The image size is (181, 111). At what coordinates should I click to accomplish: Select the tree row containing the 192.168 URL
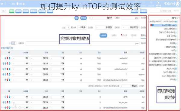[x=163, y=21]
